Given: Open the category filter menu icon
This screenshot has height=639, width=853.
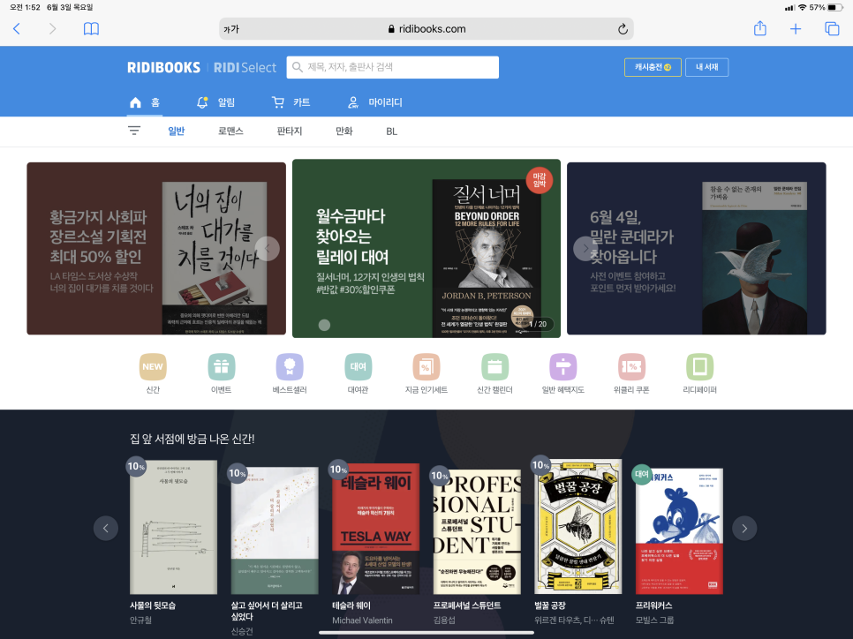Looking at the screenshot, I should [x=134, y=131].
